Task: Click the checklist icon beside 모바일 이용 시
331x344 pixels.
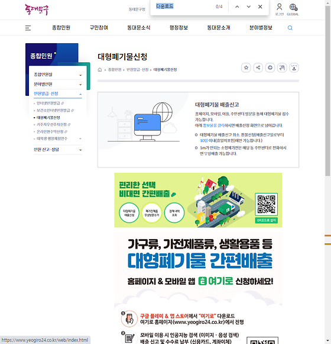Action: [x=129, y=338]
